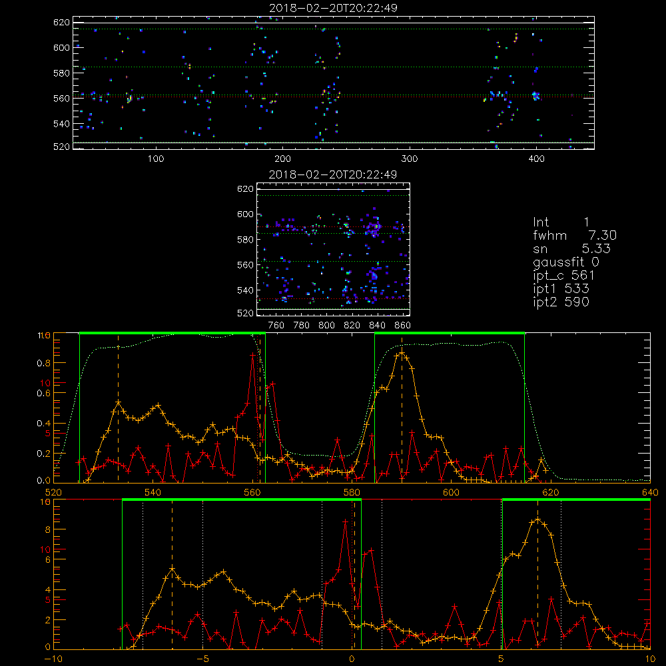Screen dimensions: 666x666
Task: Click x-axis label 840 on middle plot
Action: 377,326
